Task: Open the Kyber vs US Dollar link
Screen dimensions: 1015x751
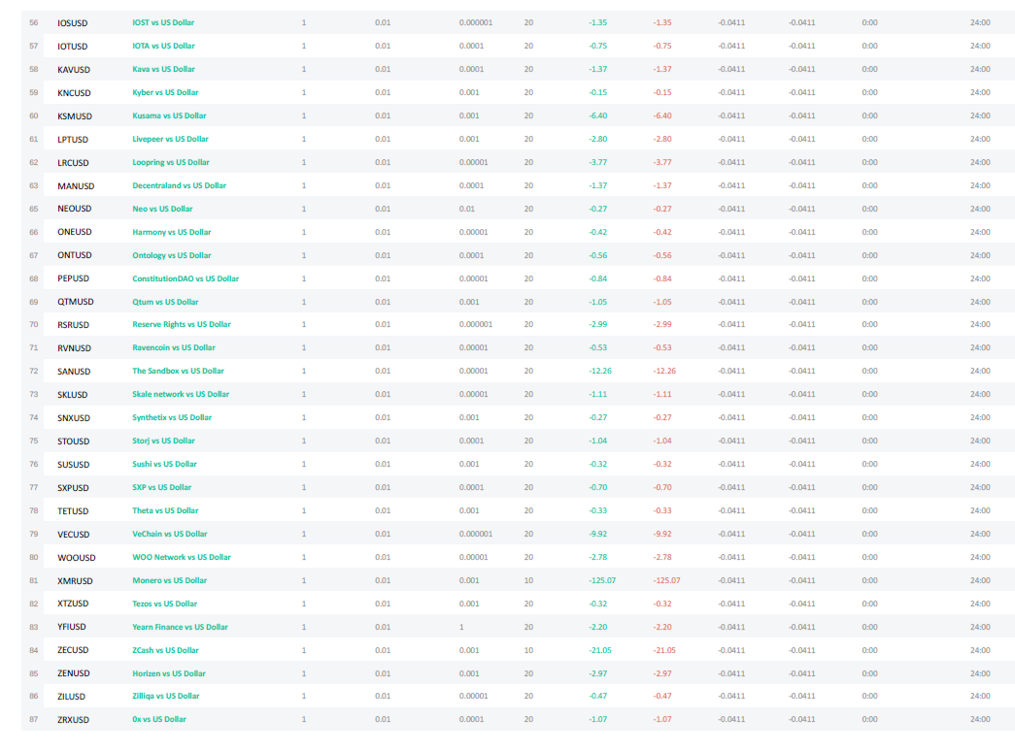Action: click(x=165, y=92)
